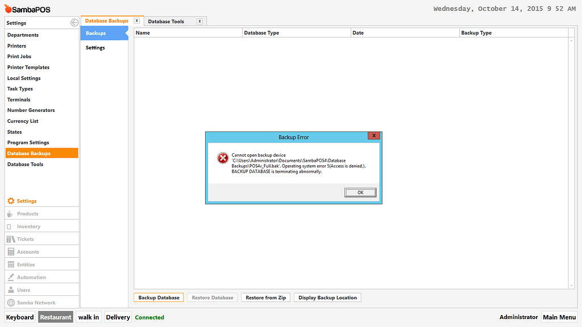Image resolution: width=582 pixels, height=327 pixels.
Task: Click the Settings panel header label
Action: 16,23
